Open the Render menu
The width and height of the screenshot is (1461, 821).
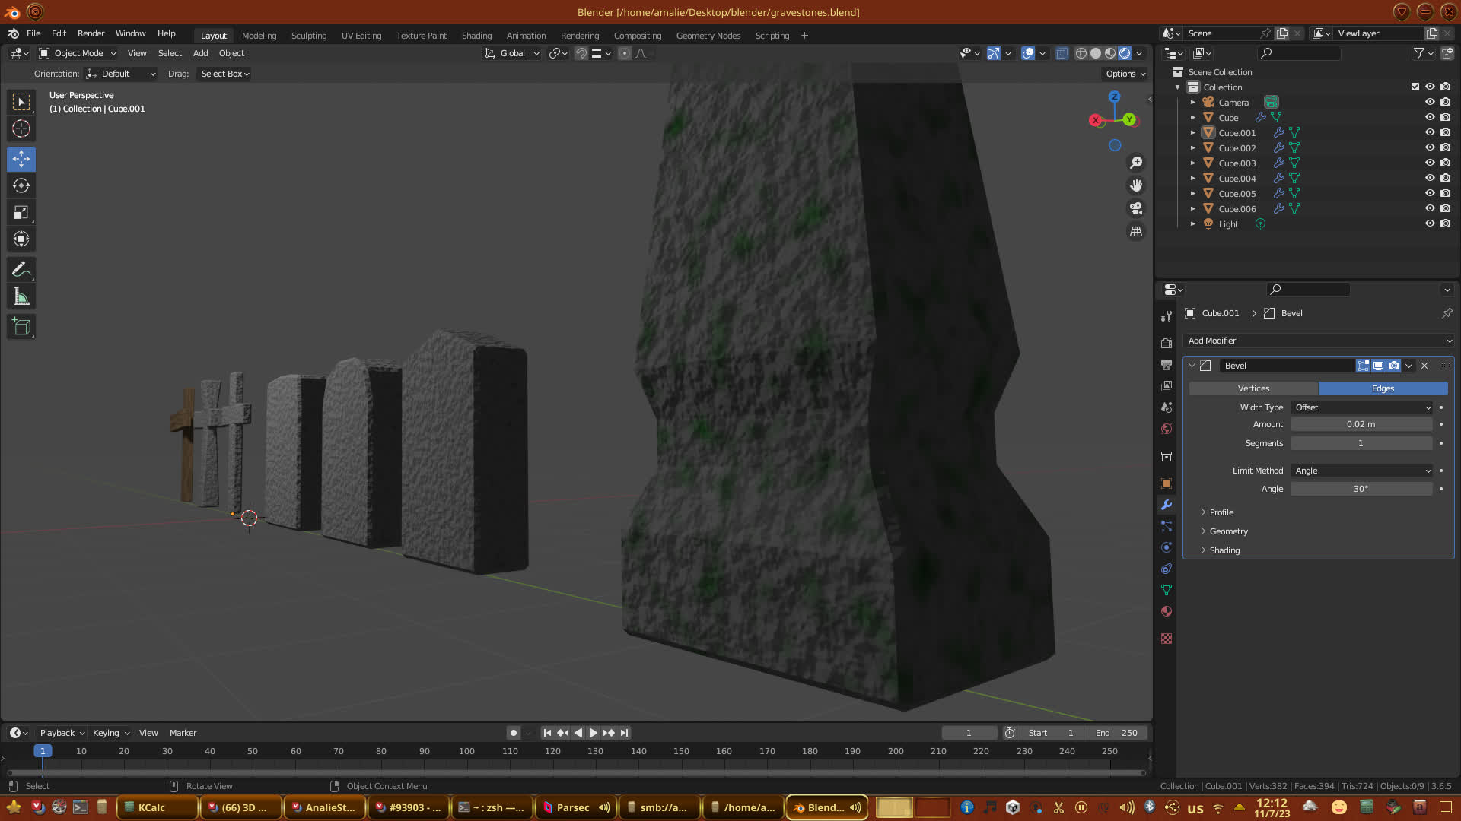pos(91,33)
